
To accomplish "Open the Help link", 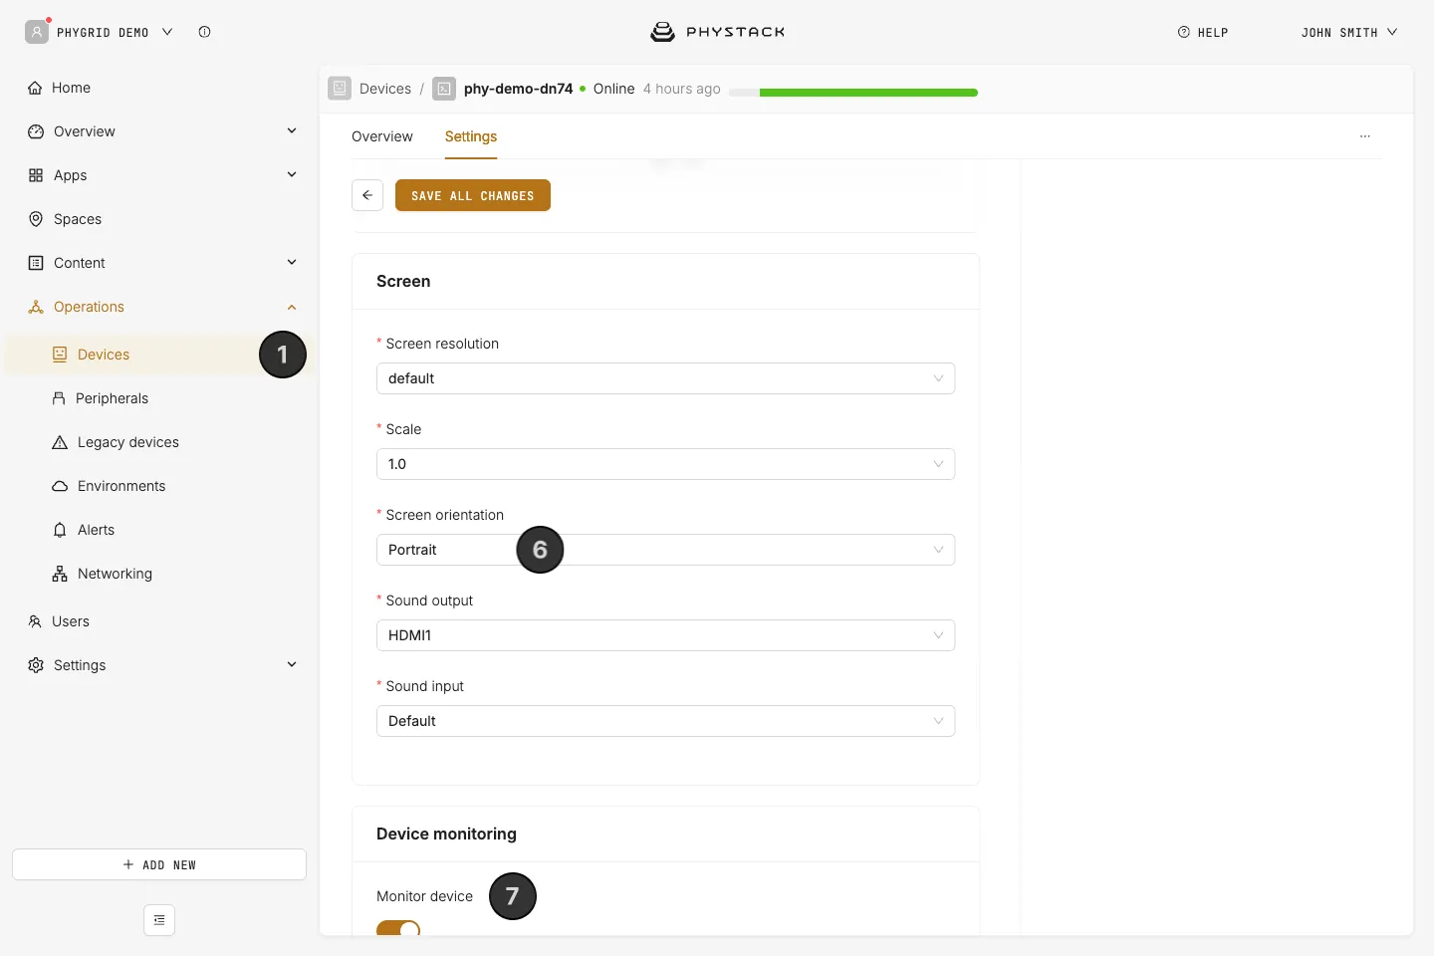I will pyautogui.click(x=1203, y=32).
